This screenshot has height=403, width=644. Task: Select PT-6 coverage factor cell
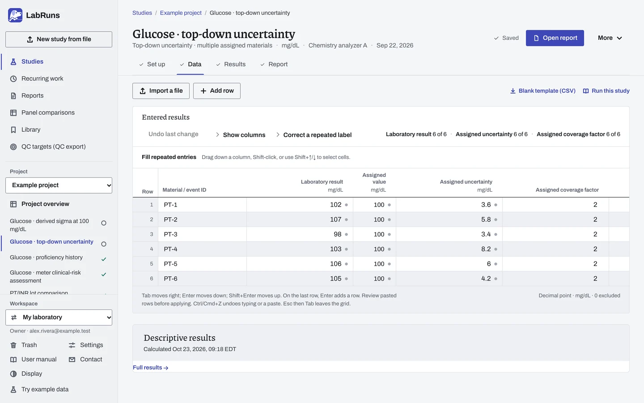[x=556, y=279]
